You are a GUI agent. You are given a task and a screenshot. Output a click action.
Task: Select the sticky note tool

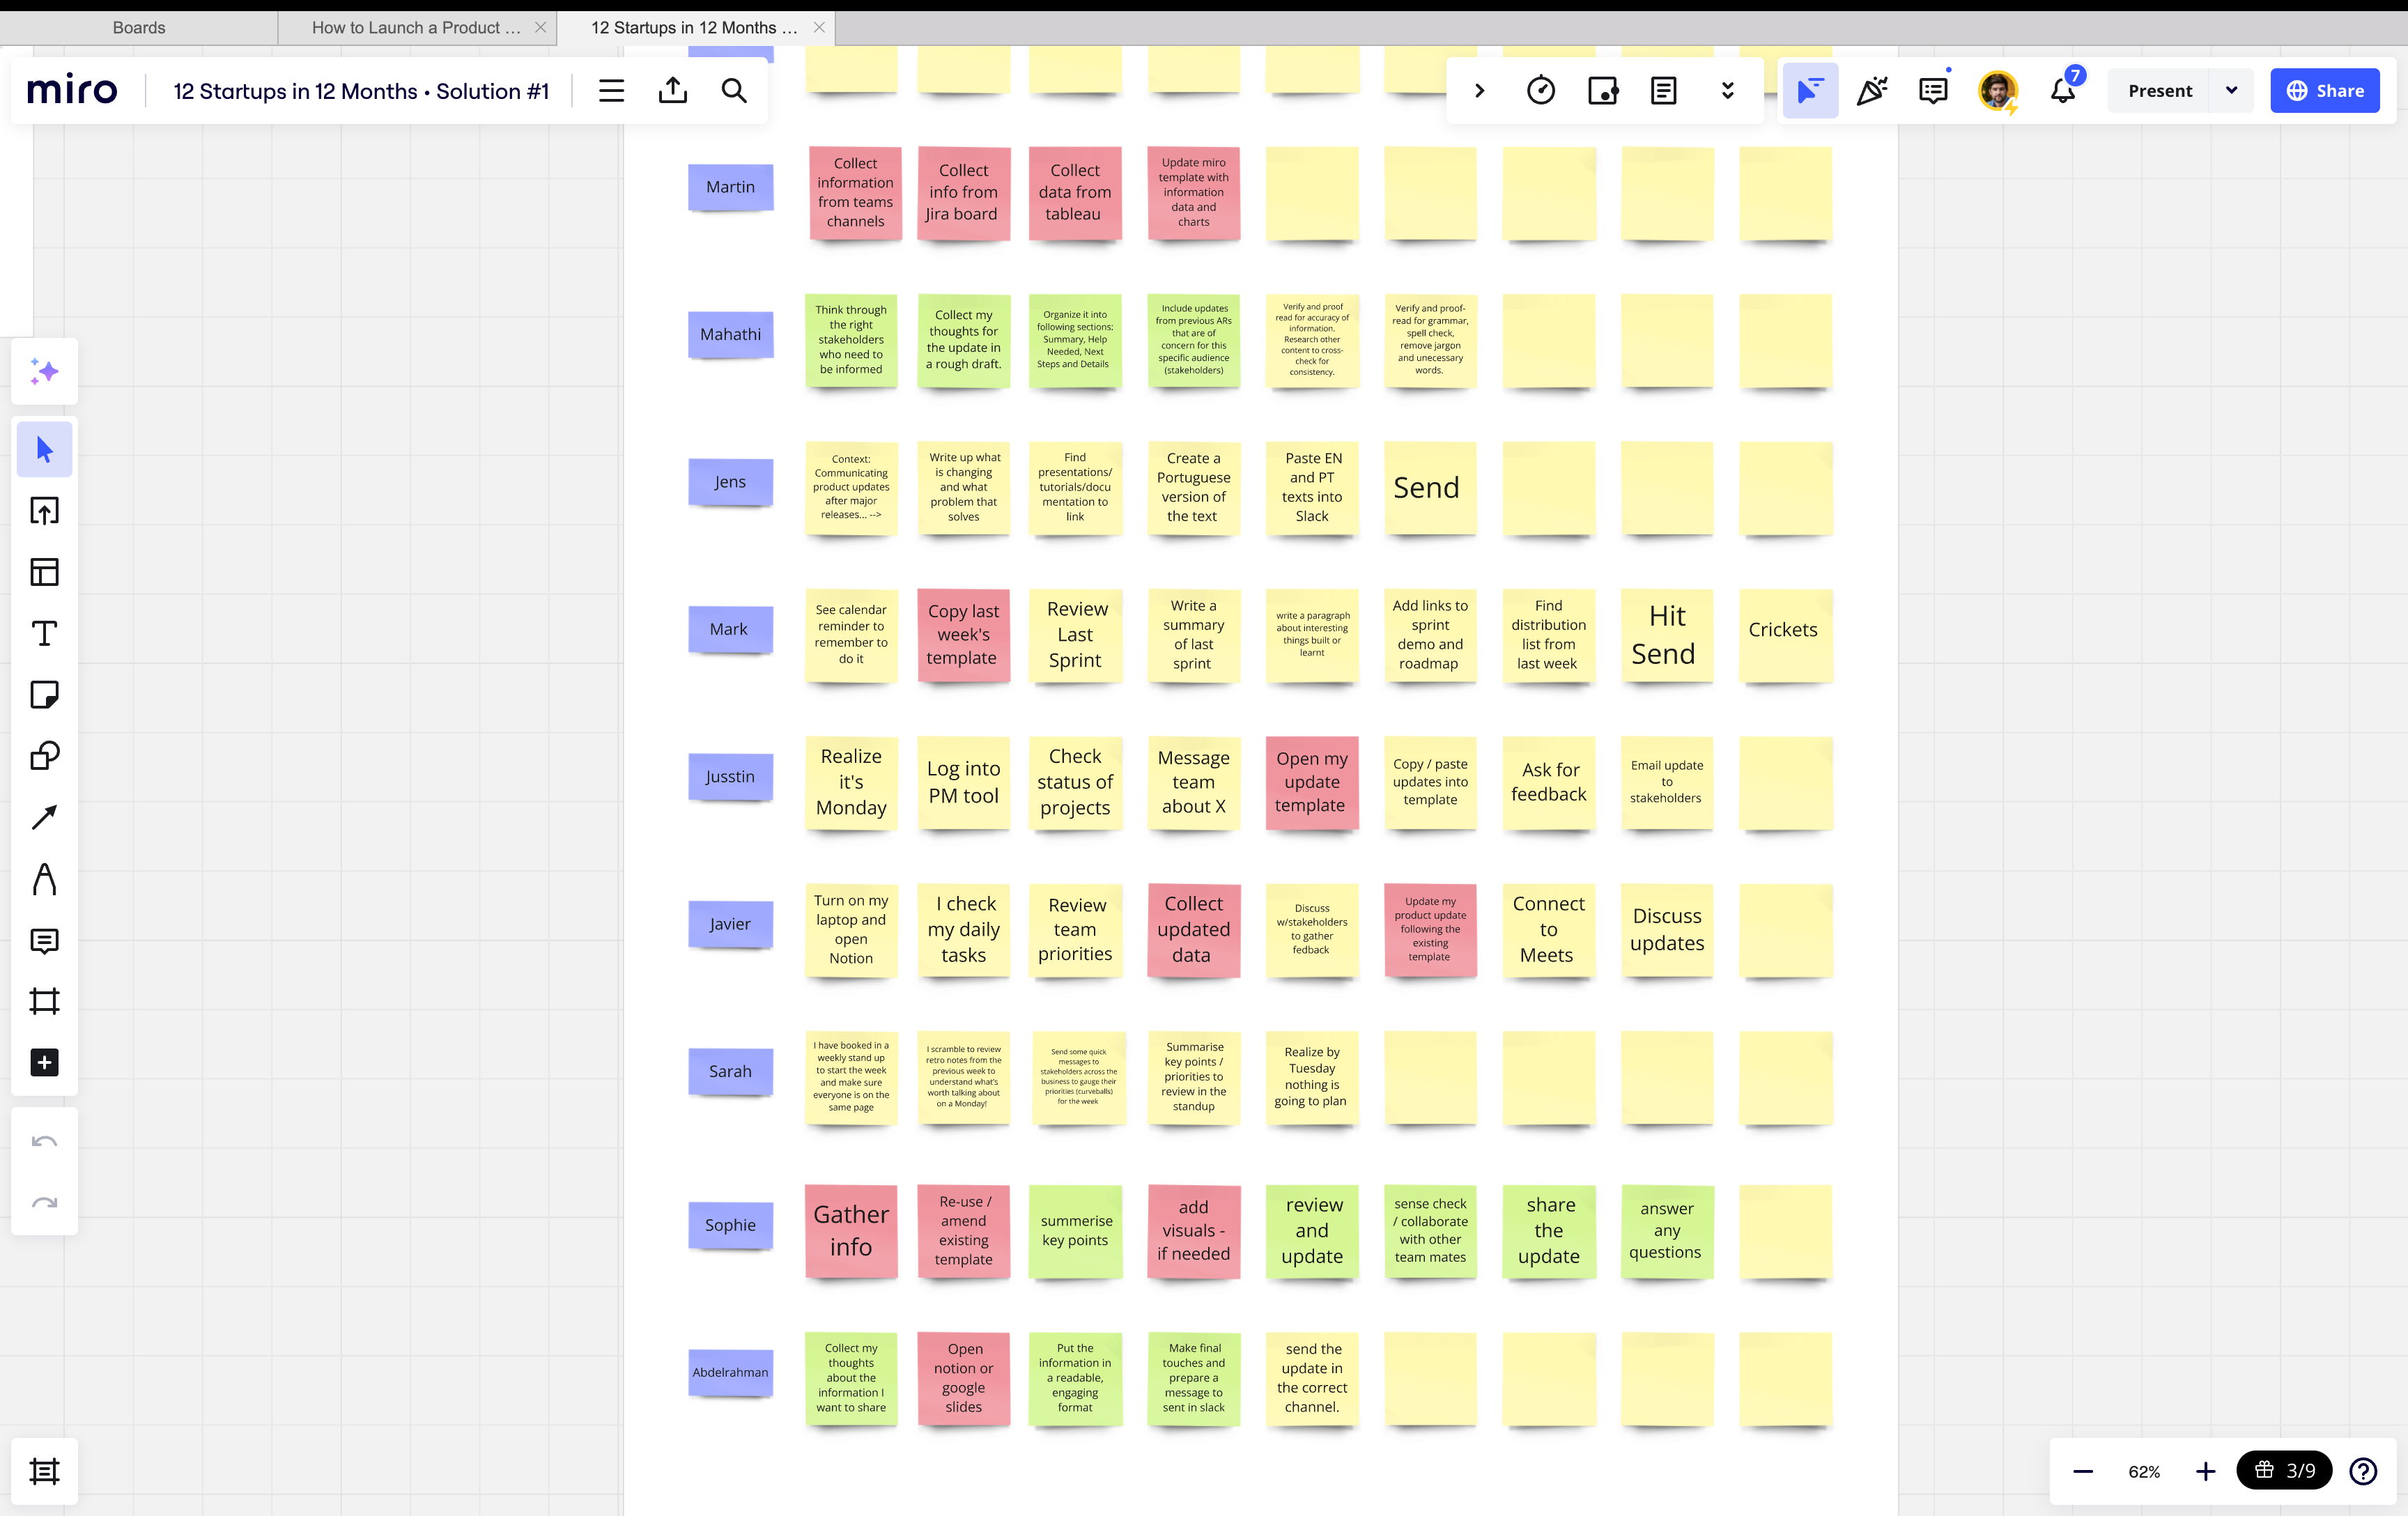(x=44, y=695)
